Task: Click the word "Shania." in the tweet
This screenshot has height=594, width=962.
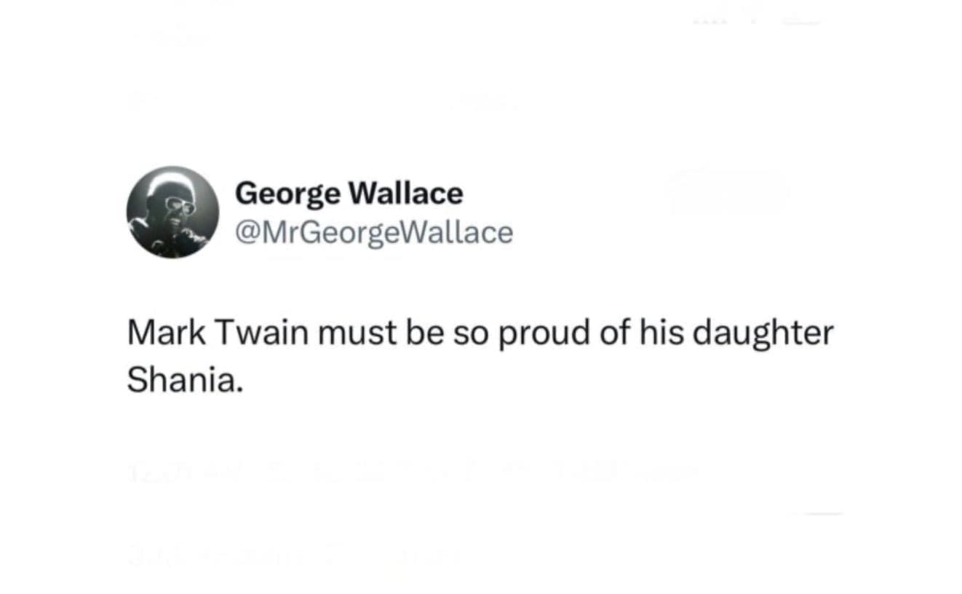Action: [x=183, y=380]
